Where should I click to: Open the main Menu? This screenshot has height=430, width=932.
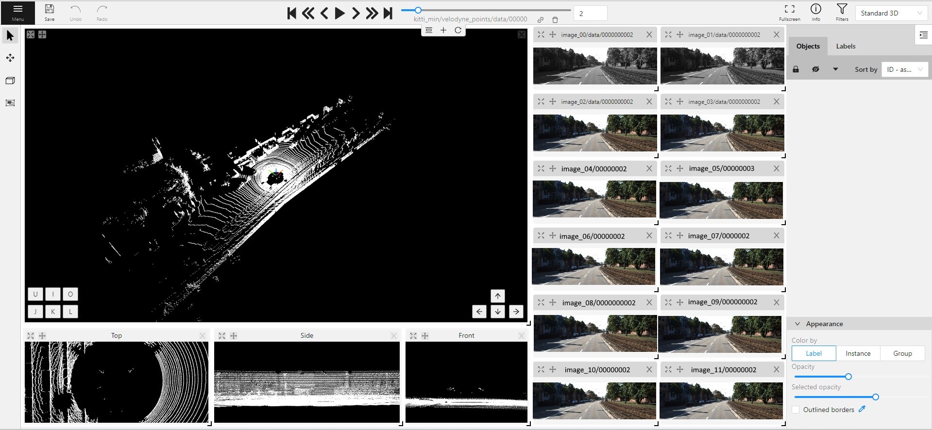tap(18, 13)
